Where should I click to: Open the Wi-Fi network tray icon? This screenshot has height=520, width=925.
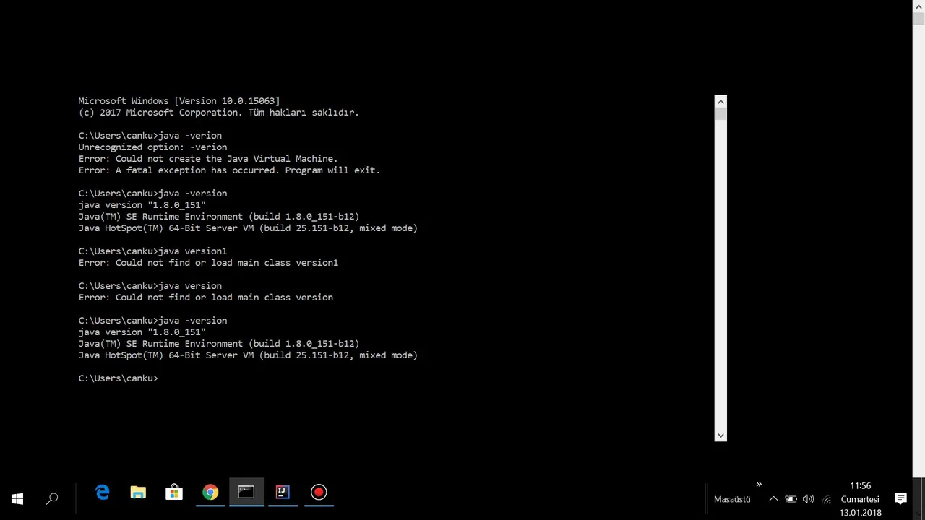click(x=827, y=499)
